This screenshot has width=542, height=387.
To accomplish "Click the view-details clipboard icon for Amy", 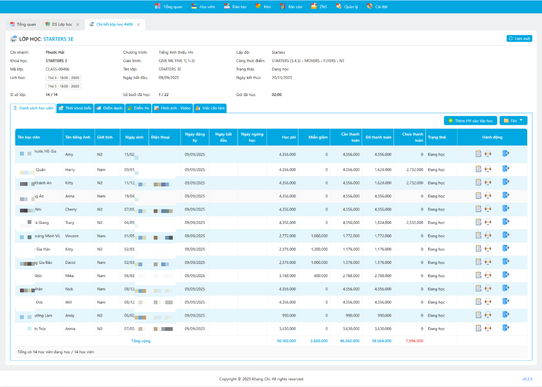I will click(479, 154).
